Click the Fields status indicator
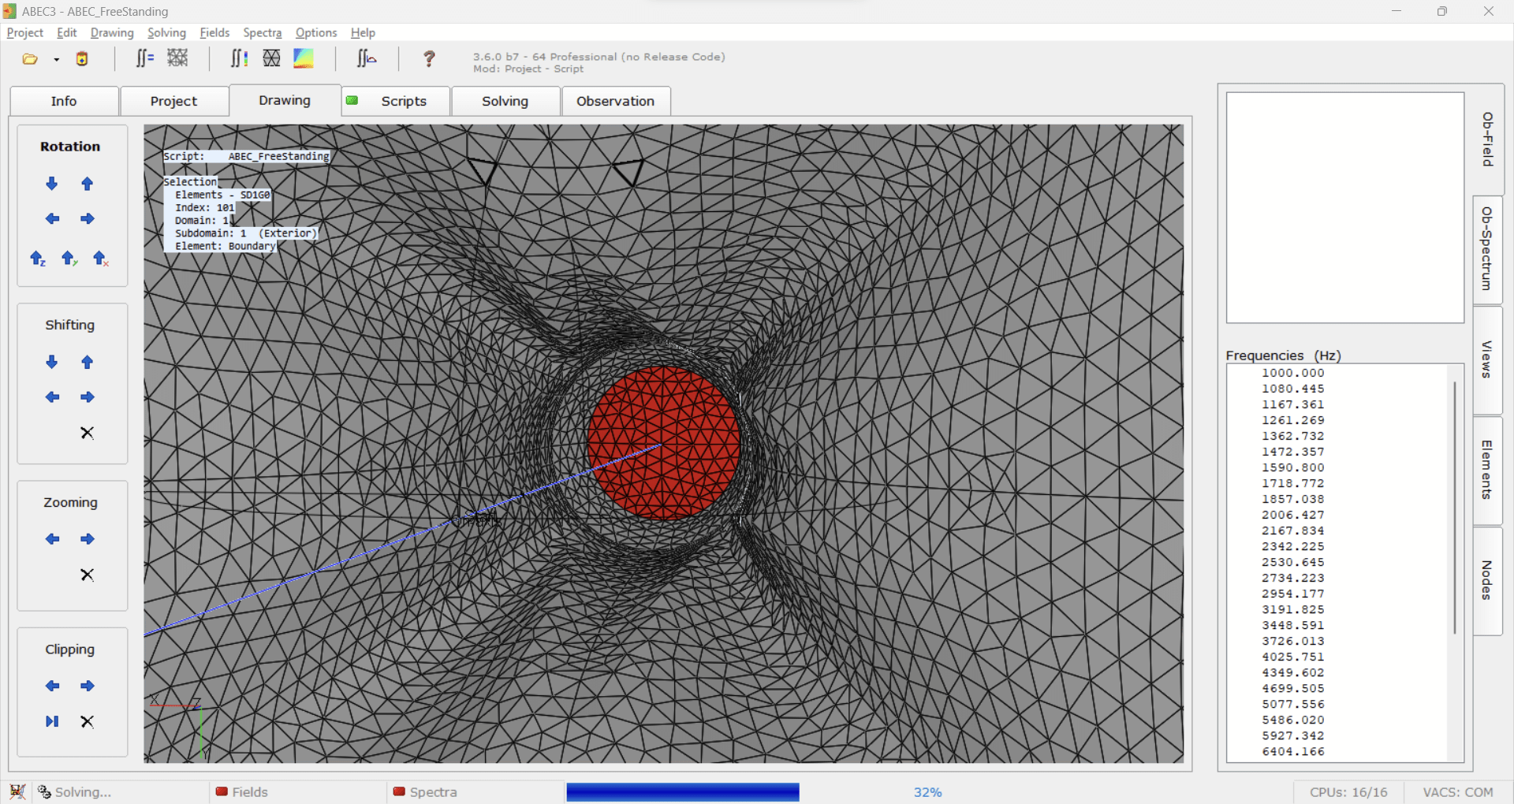Image resolution: width=1514 pixels, height=804 pixels. point(241,792)
